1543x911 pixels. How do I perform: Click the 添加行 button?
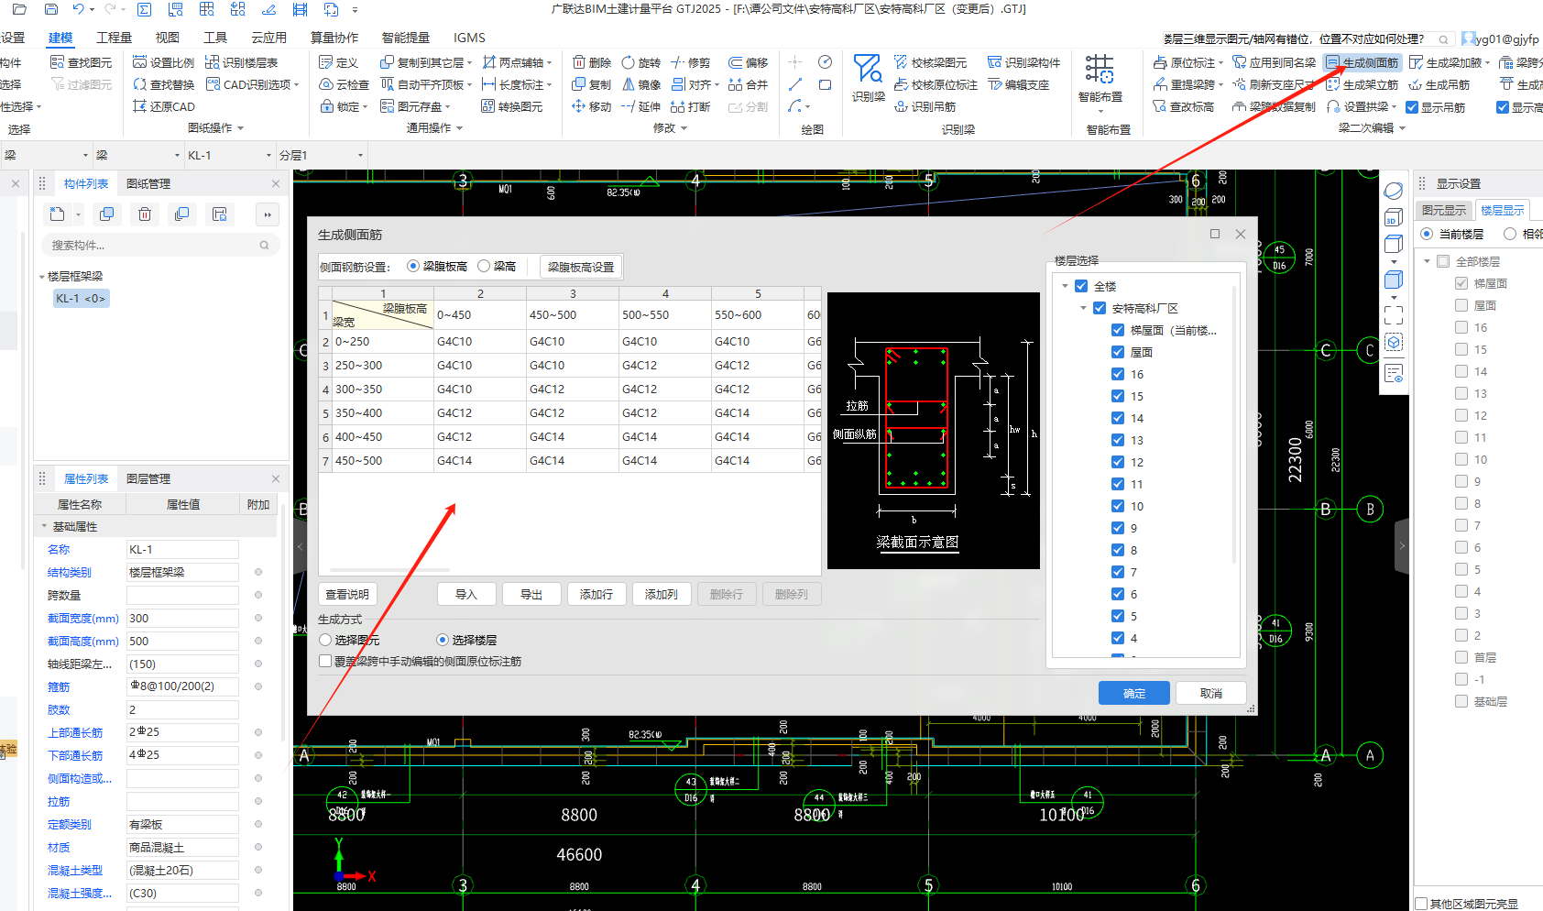[x=596, y=594]
